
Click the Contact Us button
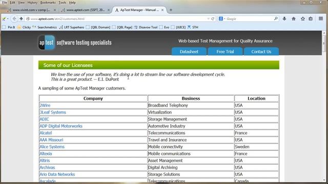point(261,52)
